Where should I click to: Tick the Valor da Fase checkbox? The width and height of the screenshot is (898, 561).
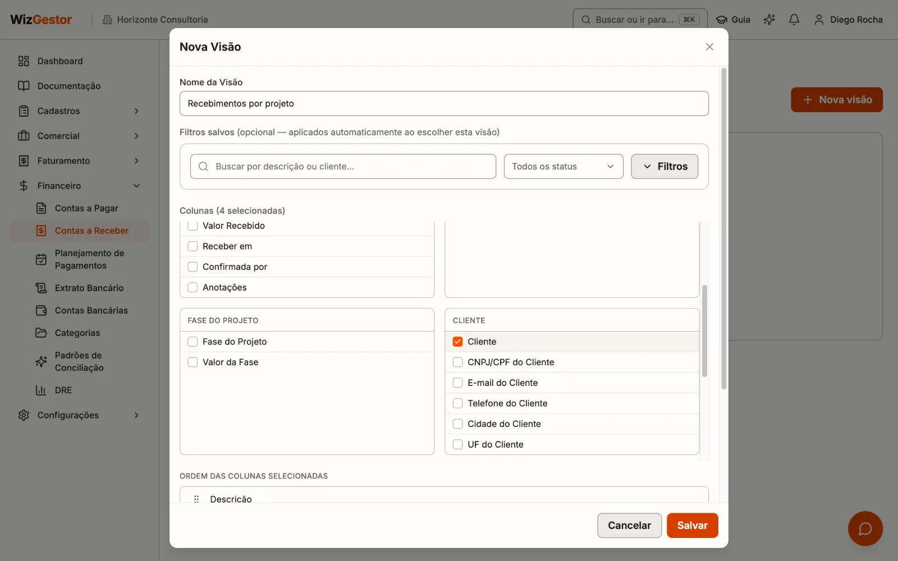coord(193,362)
